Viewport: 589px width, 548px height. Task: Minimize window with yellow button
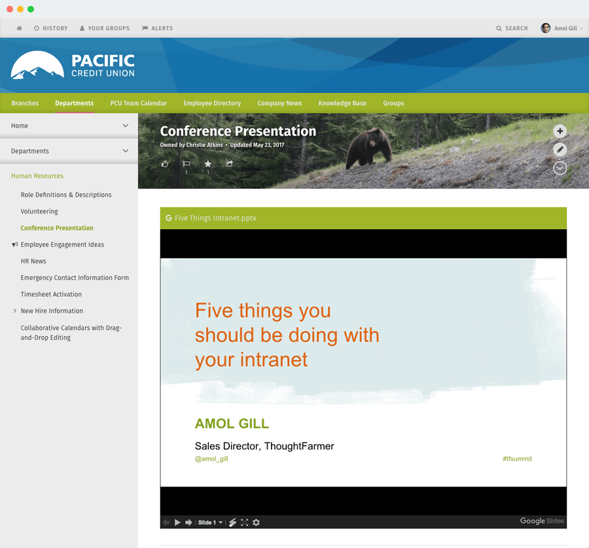pyautogui.click(x=20, y=9)
